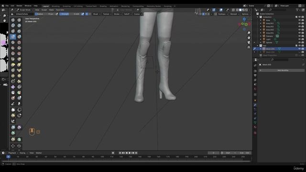Hide Mesh.000 with eye icon

[x=300, y=49]
